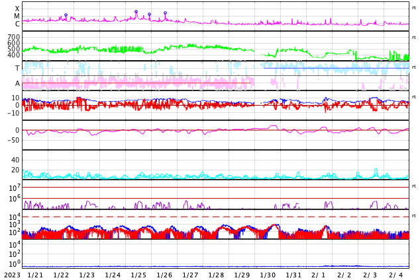Select the "1/31" date label
Image resolution: width=420 pixels, height=280 pixels.
click(x=293, y=275)
